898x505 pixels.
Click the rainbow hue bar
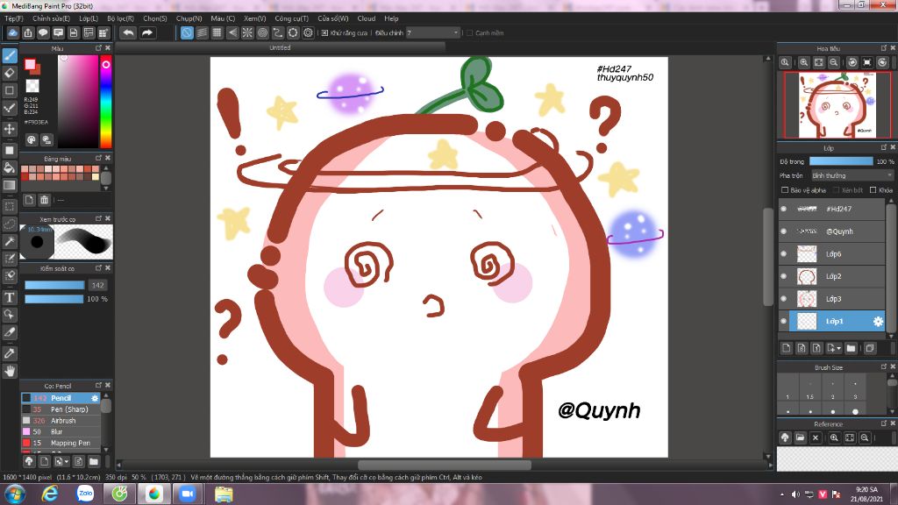(106, 102)
